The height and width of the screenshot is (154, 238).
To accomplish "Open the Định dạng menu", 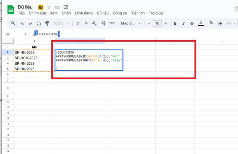I will coord(84,13).
